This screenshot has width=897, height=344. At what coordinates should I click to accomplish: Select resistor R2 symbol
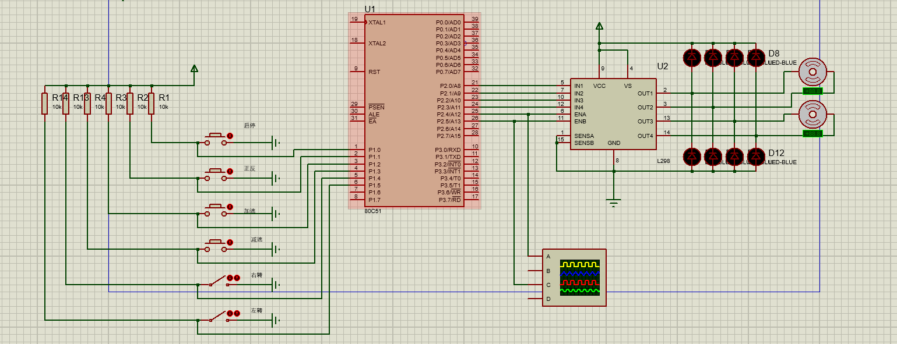pos(130,104)
